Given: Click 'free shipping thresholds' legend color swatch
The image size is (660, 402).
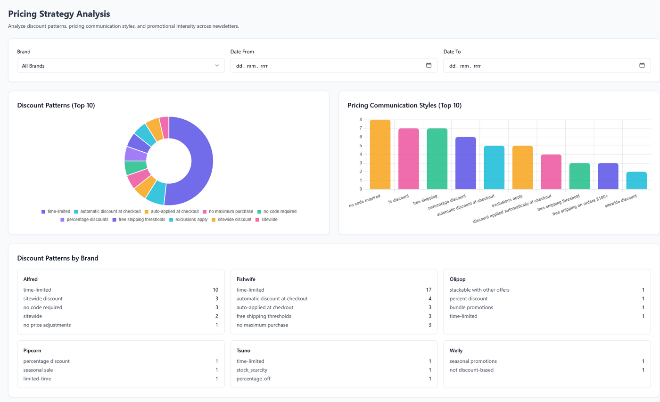Looking at the screenshot, I should point(115,220).
